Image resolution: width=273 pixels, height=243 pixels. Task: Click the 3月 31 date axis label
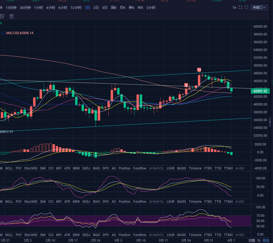pos(209,241)
